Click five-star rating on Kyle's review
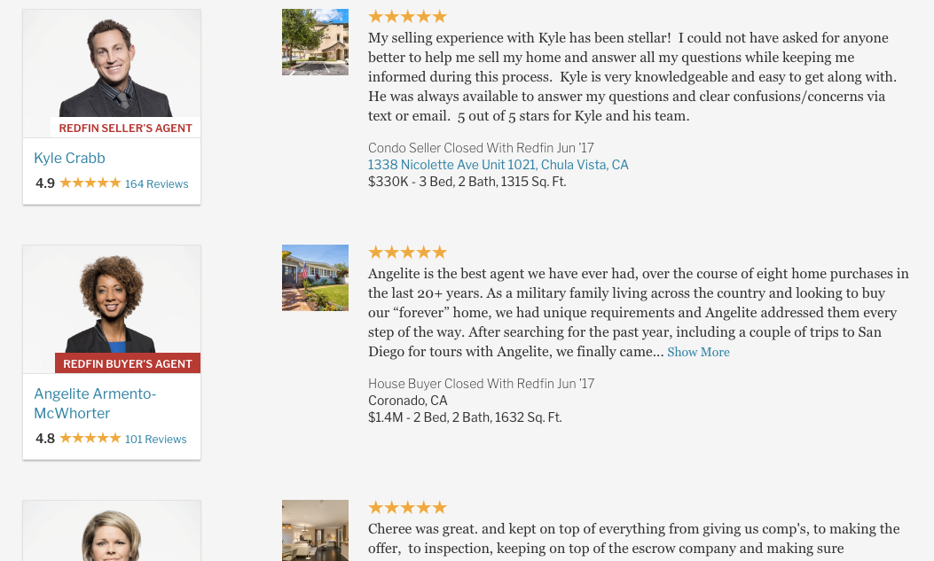This screenshot has width=934, height=561. click(x=407, y=17)
